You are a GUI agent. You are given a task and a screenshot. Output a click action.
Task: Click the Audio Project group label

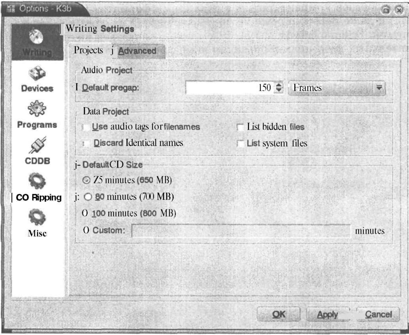coord(107,70)
